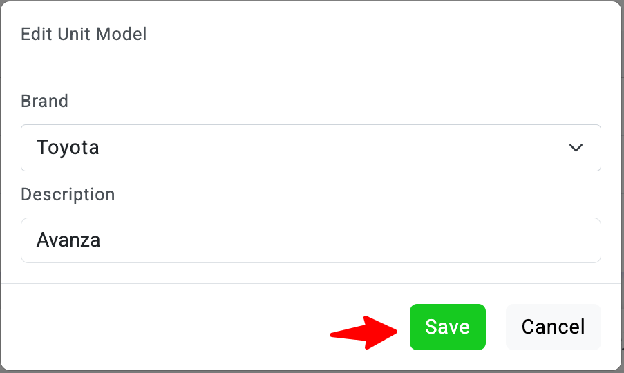
Task: Select the Toyota value in Brand combo box
Action: point(68,148)
